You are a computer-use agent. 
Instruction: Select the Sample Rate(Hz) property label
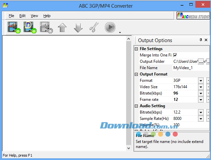point(154,119)
